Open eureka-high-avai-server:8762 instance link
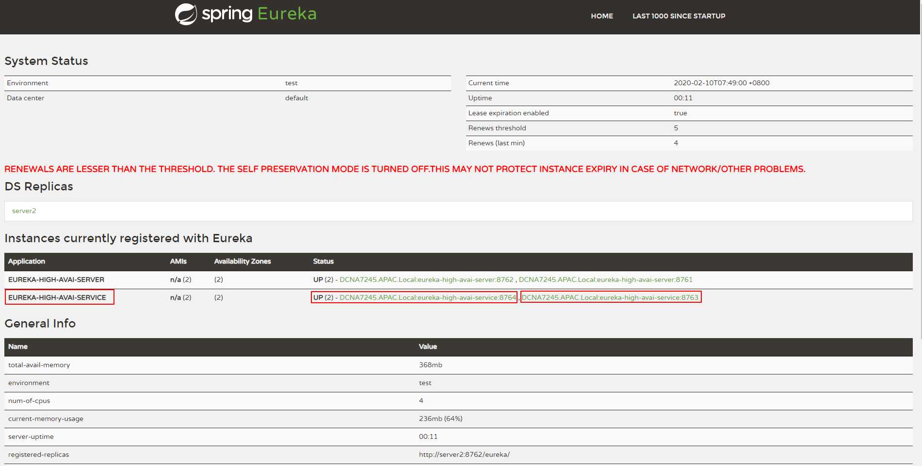 pyautogui.click(x=426, y=280)
